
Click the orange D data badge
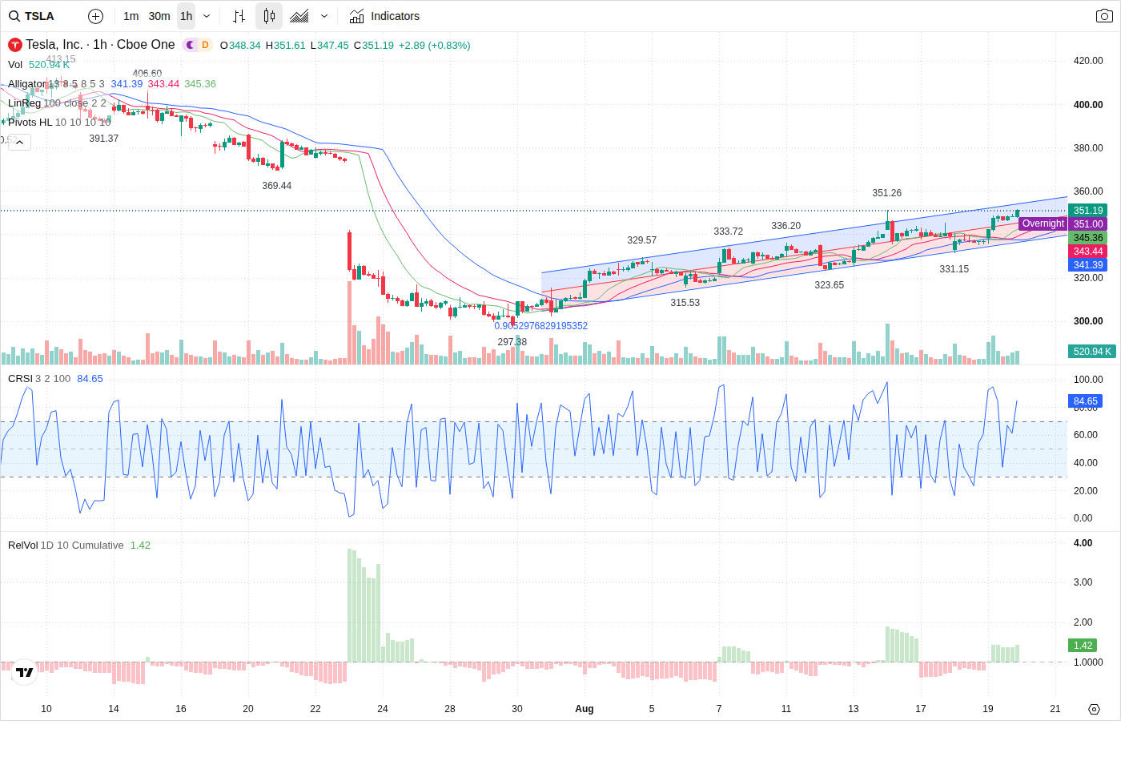205,45
